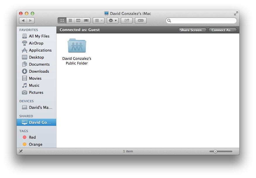Open the item arrangement dropdown
256x178 pixels.
[99, 21]
